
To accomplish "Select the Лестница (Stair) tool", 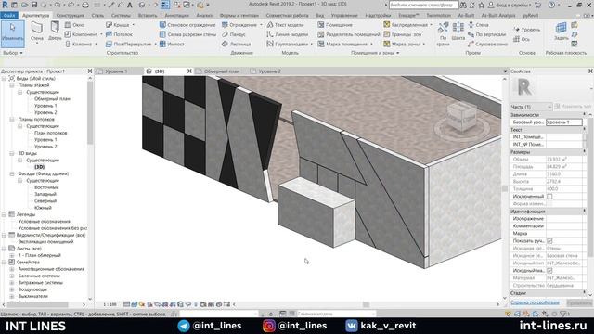I will [x=236, y=44].
